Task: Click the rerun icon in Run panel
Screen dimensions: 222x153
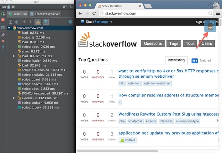Action: 3,14
